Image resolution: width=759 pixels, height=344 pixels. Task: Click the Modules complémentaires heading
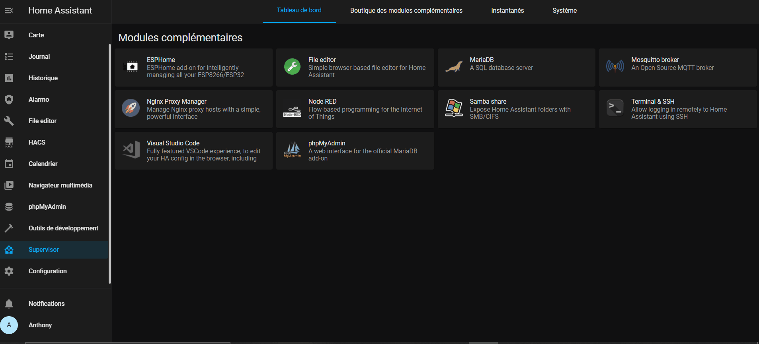[180, 37]
